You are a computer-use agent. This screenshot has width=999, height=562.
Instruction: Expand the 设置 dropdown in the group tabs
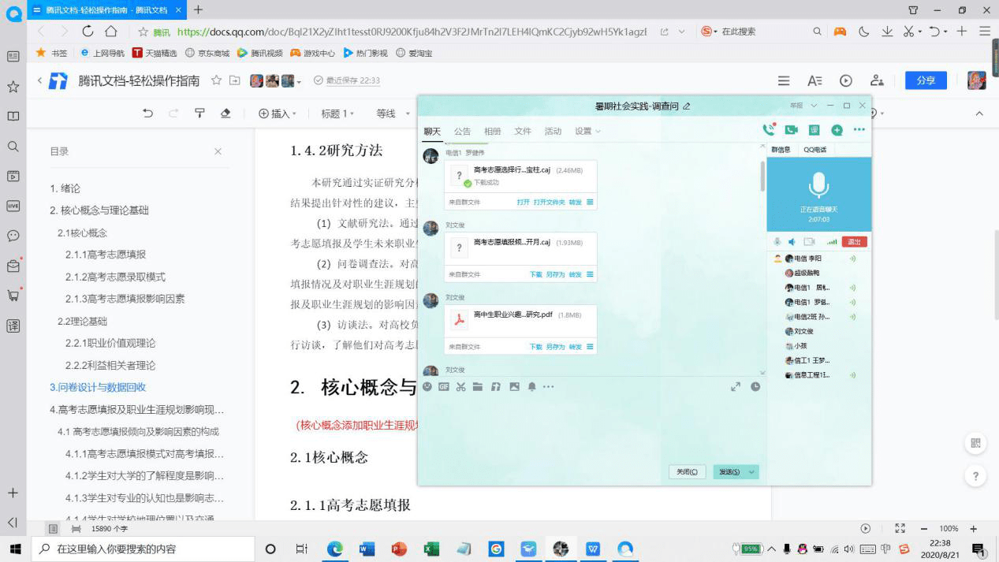click(x=587, y=131)
